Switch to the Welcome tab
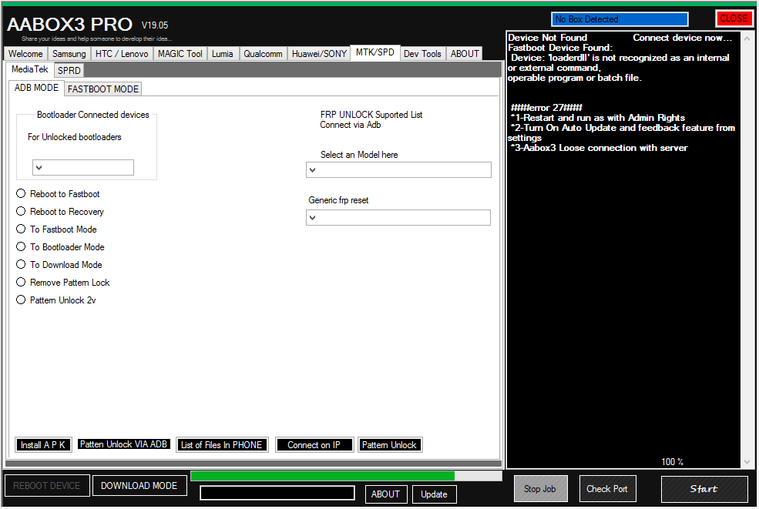This screenshot has width=759, height=509. [x=25, y=54]
